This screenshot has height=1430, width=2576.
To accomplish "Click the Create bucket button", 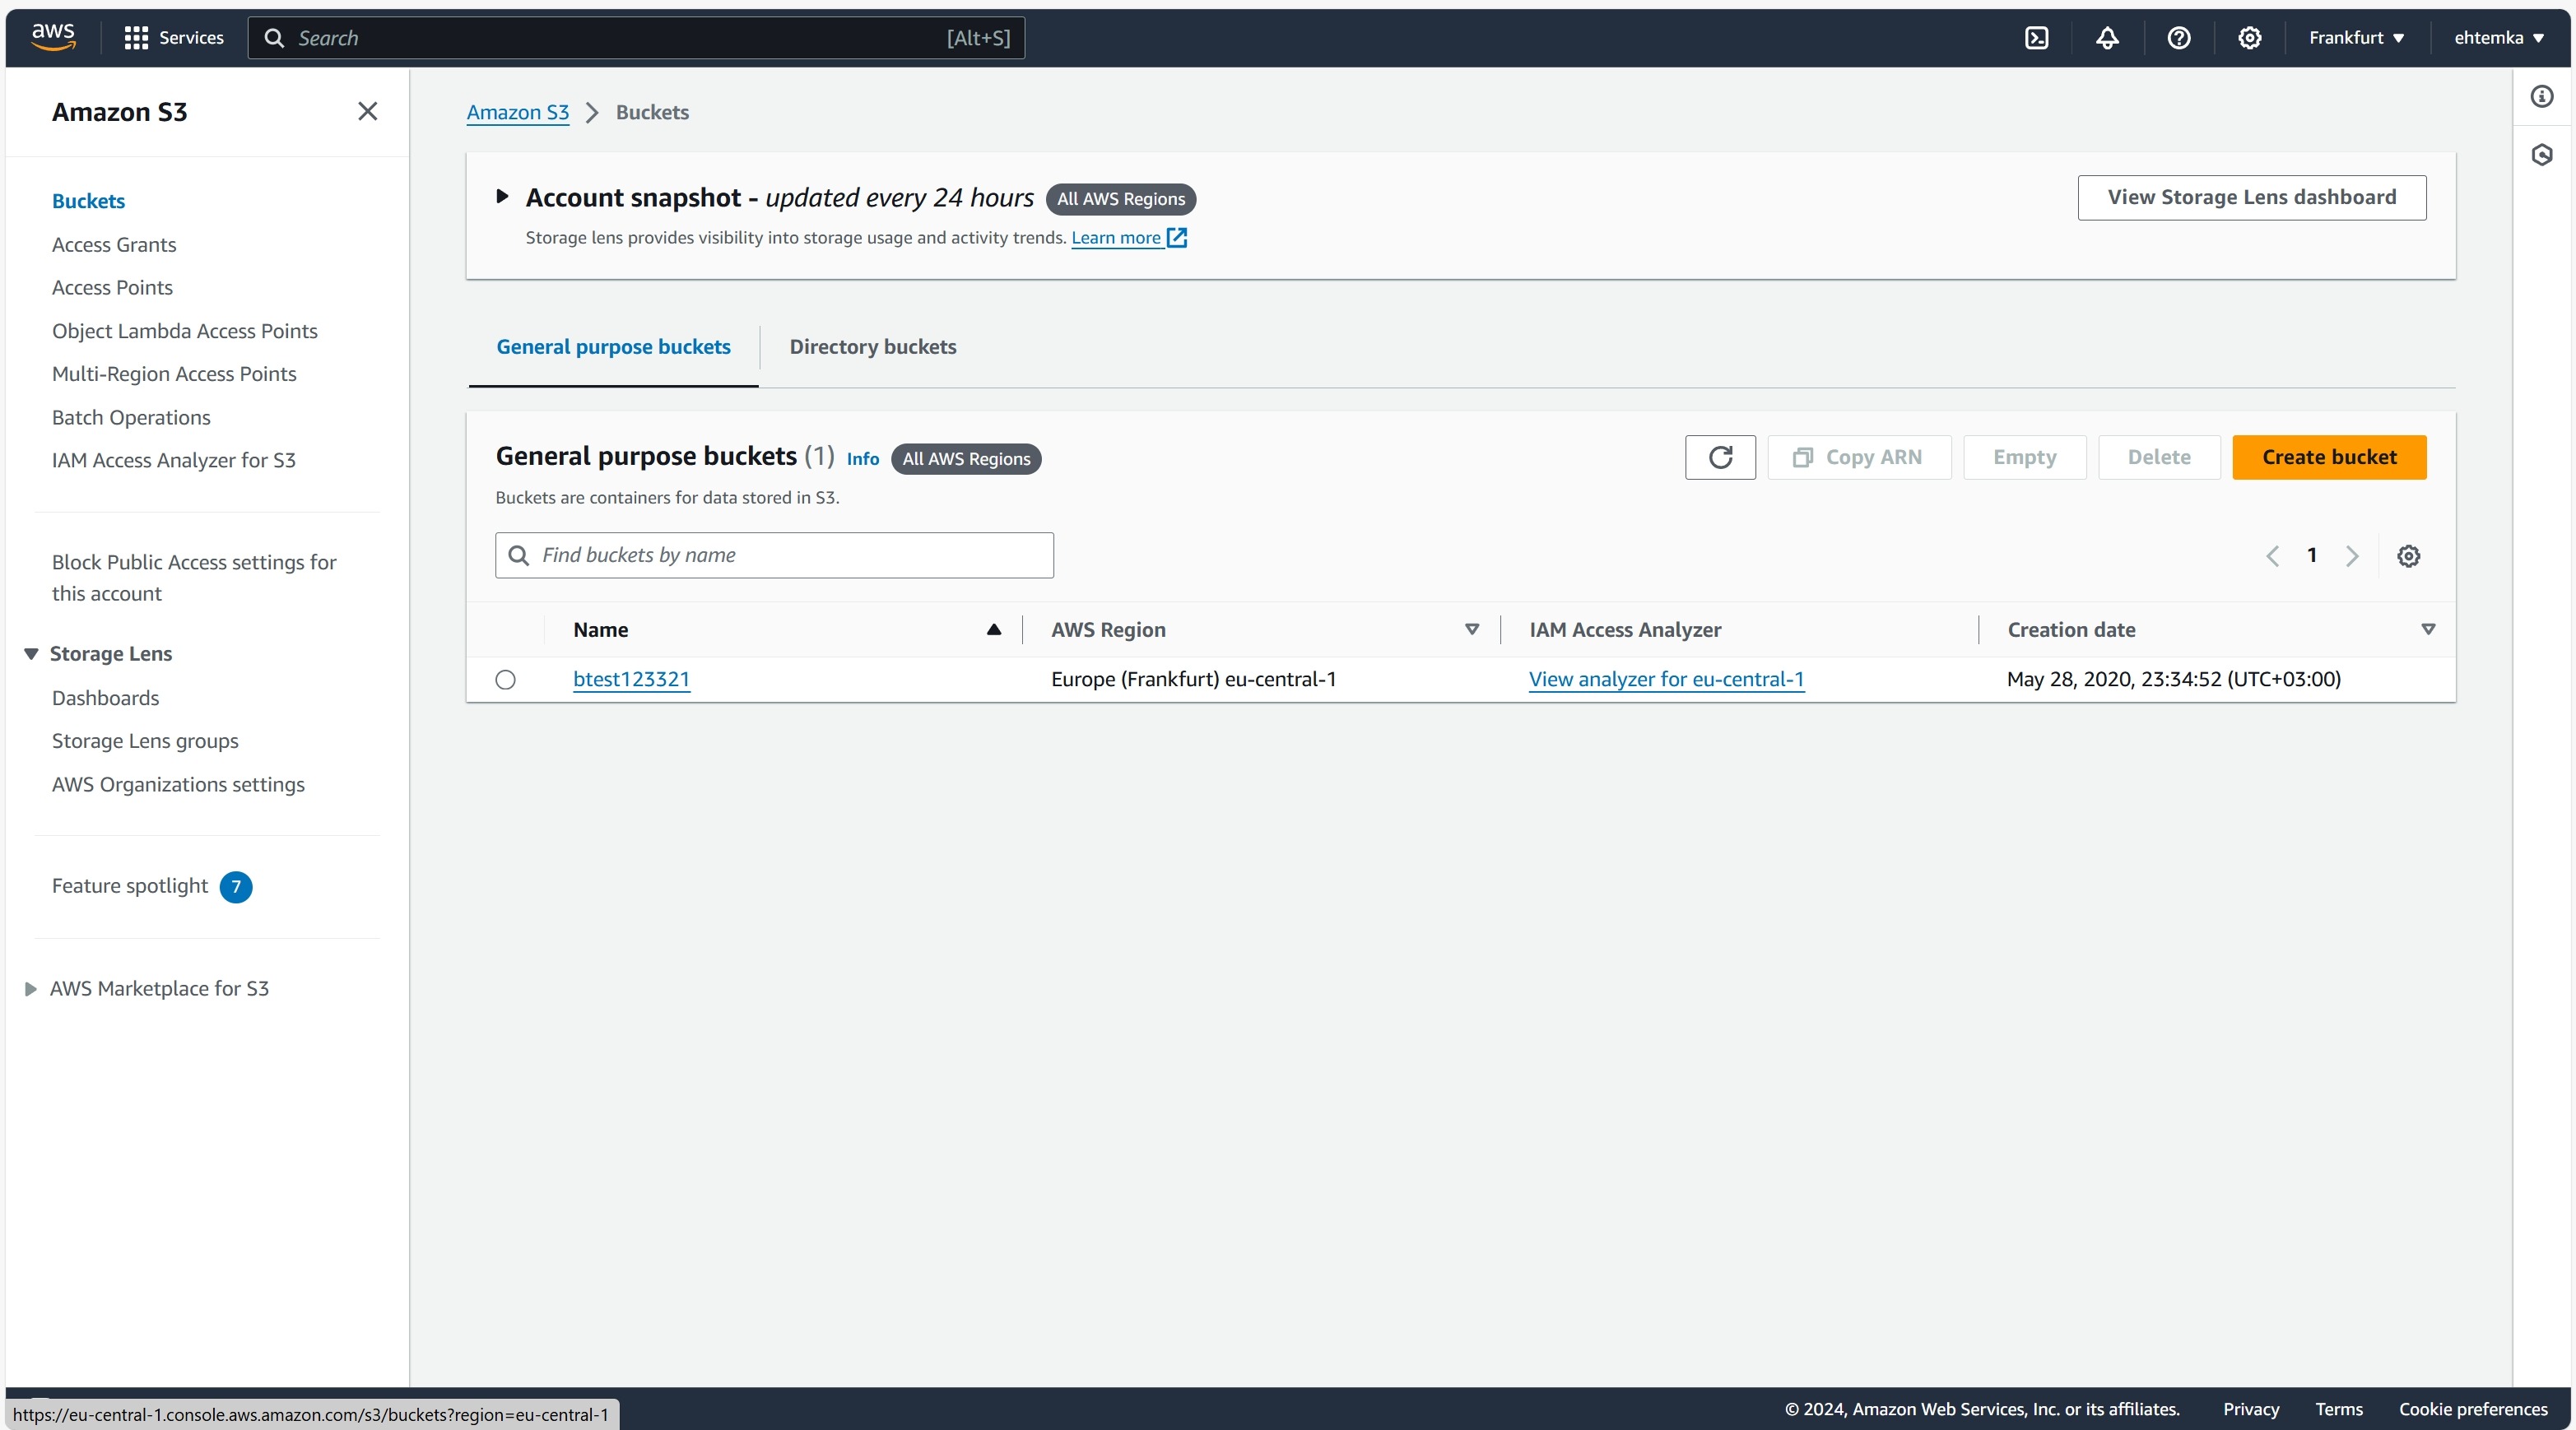I will [x=2329, y=457].
